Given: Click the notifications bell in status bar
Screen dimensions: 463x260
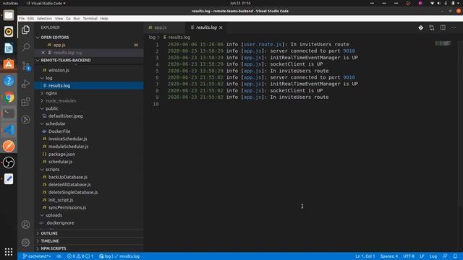Looking at the screenshot, I should coord(455,256).
